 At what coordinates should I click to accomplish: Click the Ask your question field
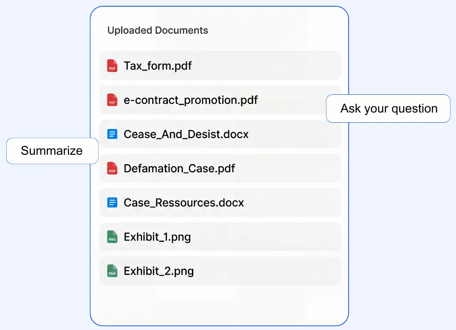click(388, 108)
